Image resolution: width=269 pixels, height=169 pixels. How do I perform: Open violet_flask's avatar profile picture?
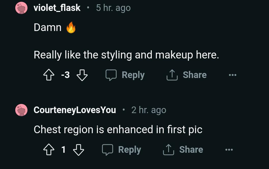[x=21, y=8]
